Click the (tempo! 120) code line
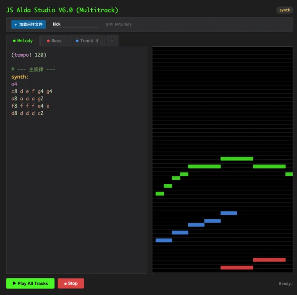 point(29,55)
